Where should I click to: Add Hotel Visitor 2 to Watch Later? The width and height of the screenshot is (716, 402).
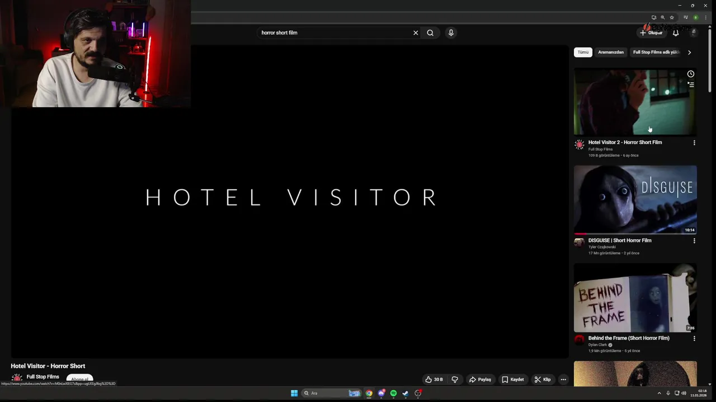tap(691, 74)
